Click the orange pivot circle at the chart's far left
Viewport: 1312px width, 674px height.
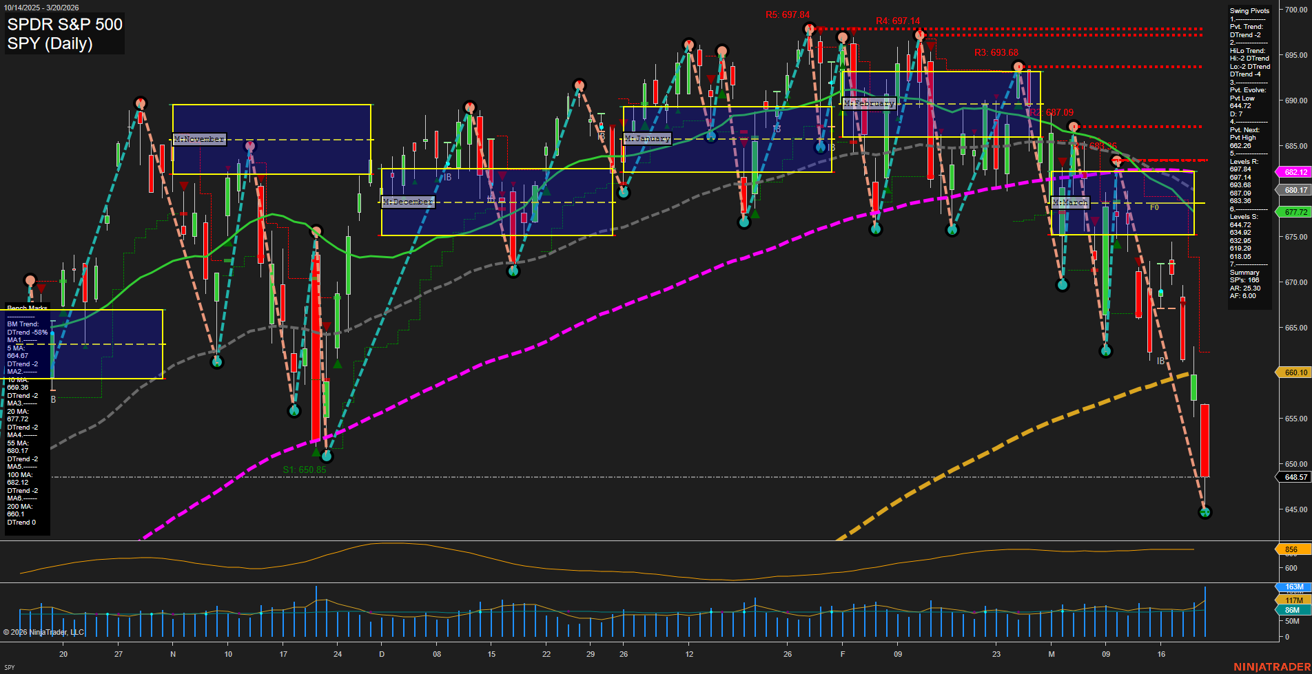(x=30, y=281)
